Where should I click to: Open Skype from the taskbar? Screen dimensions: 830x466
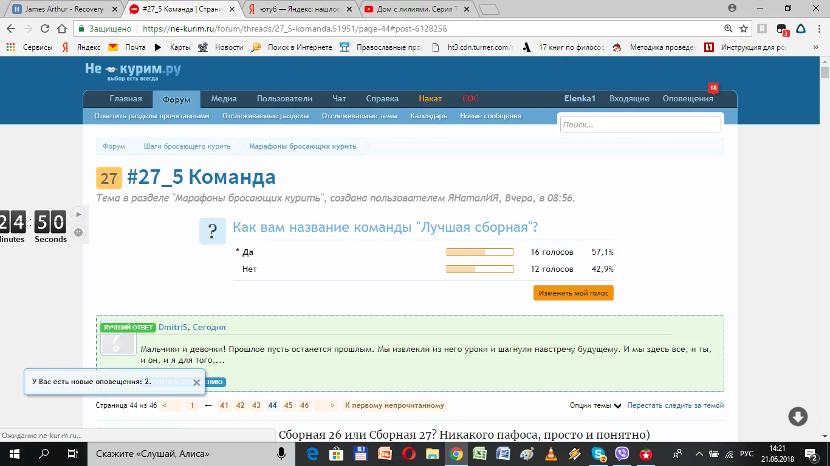598,454
